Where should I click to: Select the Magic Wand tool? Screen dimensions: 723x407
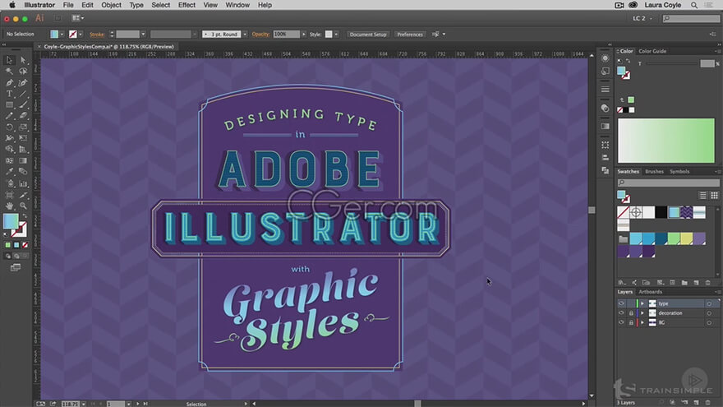(9, 71)
